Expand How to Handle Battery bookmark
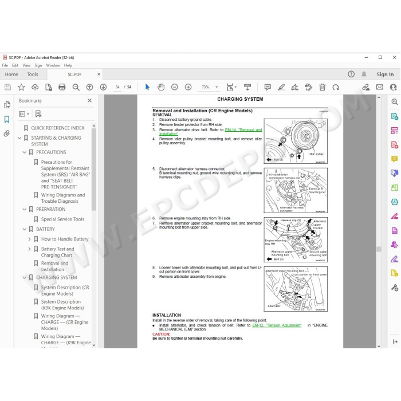The width and height of the screenshot is (401, 401). (x=29, y=239)
